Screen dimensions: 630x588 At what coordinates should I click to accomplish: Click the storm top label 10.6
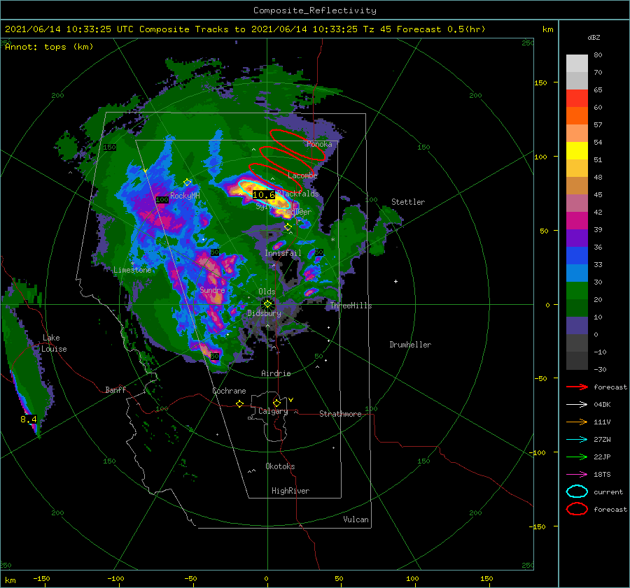264,195
